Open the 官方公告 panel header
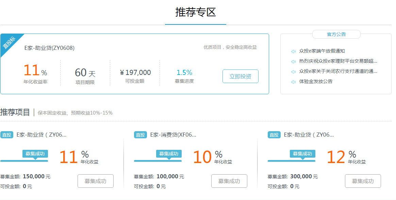The image size is (396, 200). pyautogui.click(x=336, y=34)
